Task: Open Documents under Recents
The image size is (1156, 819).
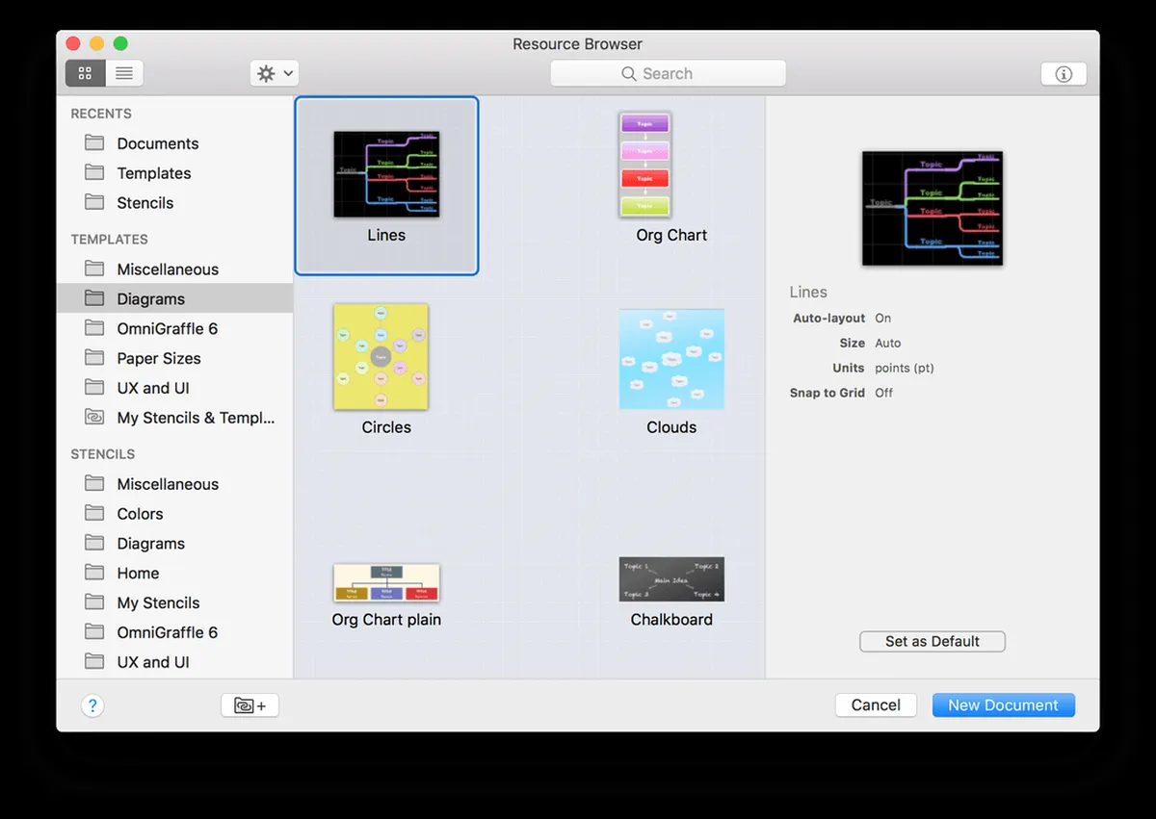Action: point(157,143)
